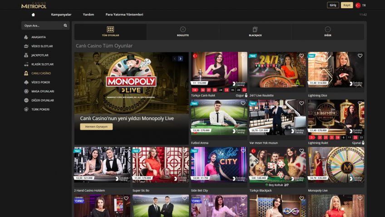Toggle favorite heart on 24/7 Live Roulette
The image size is (385, 217).
301,56
